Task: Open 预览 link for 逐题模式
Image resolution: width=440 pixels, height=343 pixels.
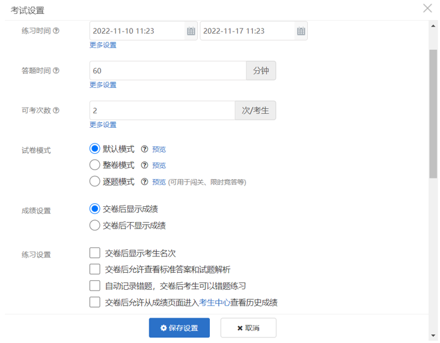Action: pos(159,182)
